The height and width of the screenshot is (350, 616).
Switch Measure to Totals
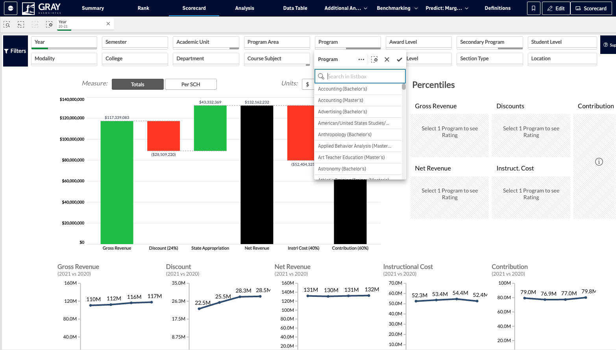[x=137, y=84]
